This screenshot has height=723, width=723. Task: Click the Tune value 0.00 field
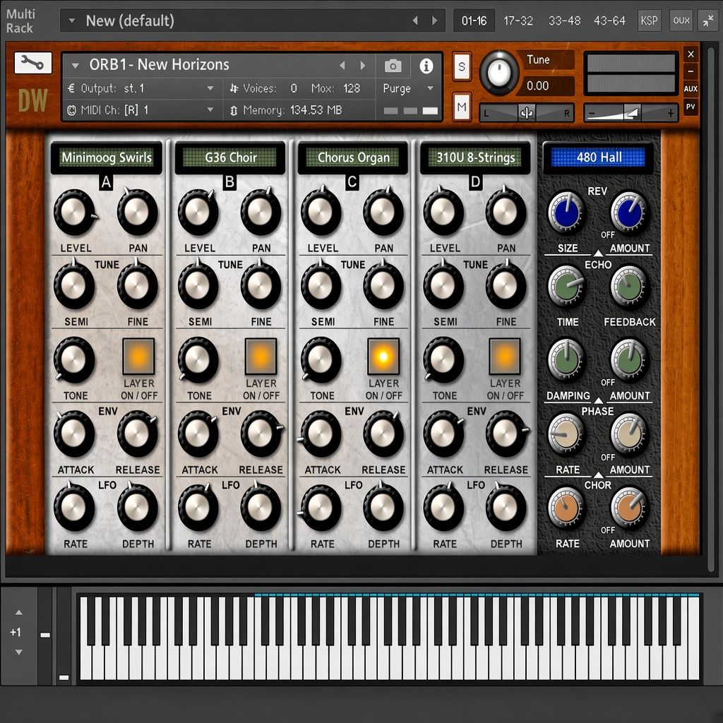pyautogui.click(x=544, y=85)
